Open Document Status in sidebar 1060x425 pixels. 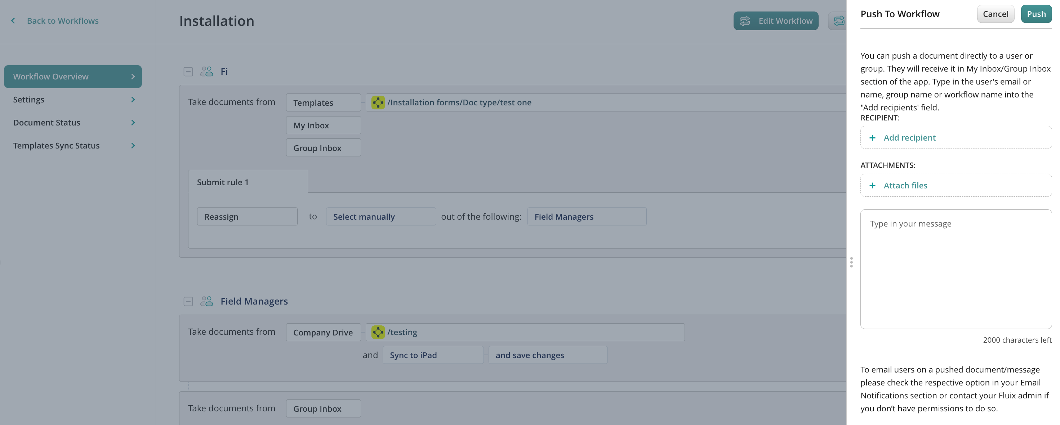[73, 122]
